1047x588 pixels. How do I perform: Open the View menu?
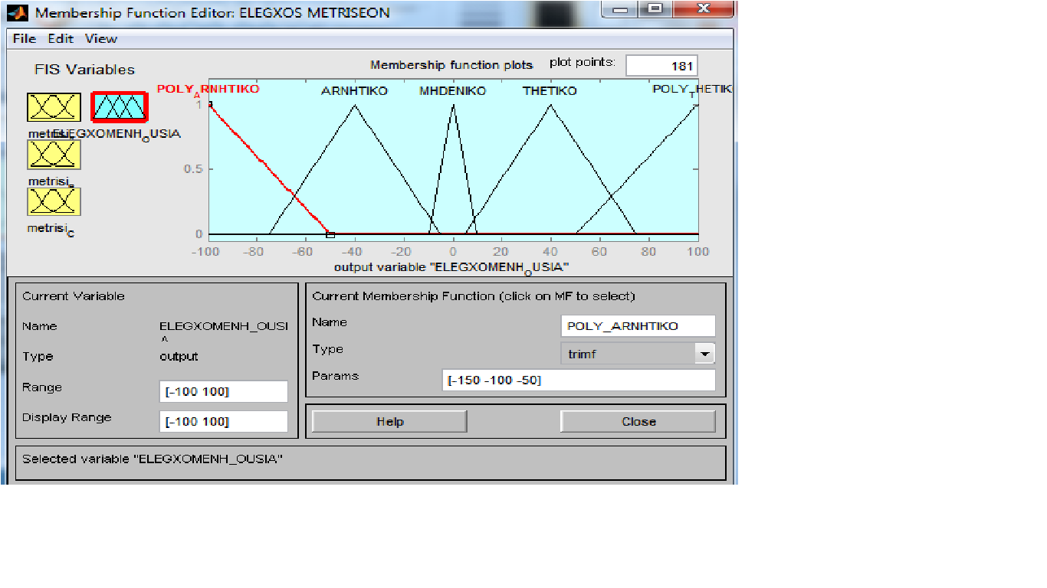pos(101,38)
